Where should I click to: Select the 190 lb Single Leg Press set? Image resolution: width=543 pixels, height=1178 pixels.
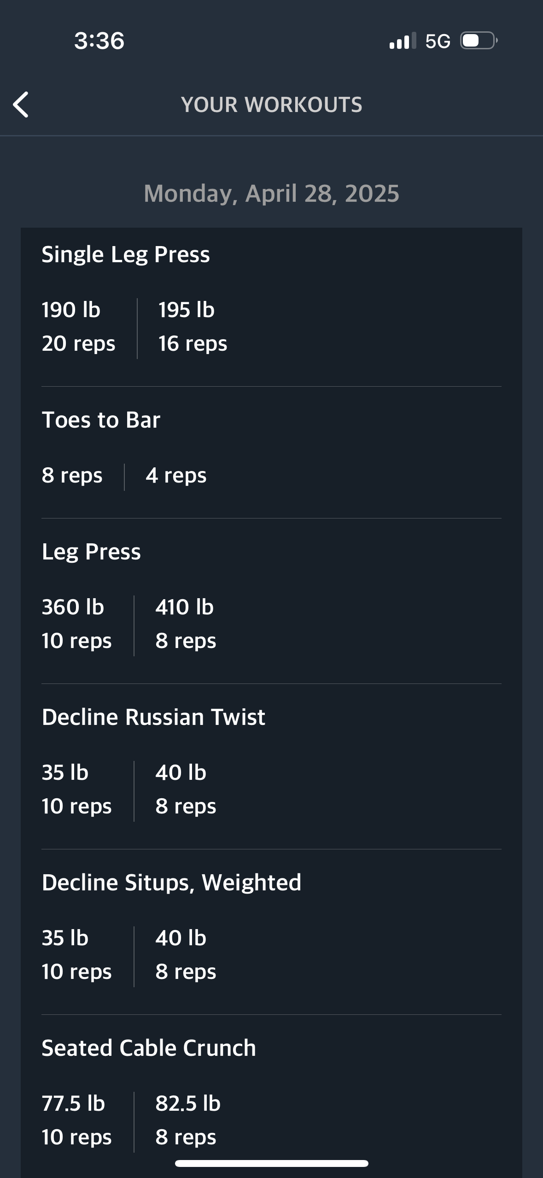[x=78, y=327]
